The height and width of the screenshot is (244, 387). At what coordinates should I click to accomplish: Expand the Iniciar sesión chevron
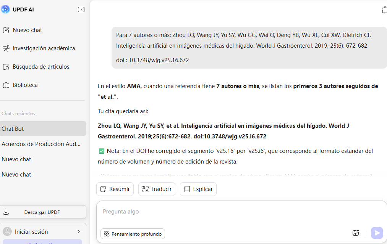(79, 231)
